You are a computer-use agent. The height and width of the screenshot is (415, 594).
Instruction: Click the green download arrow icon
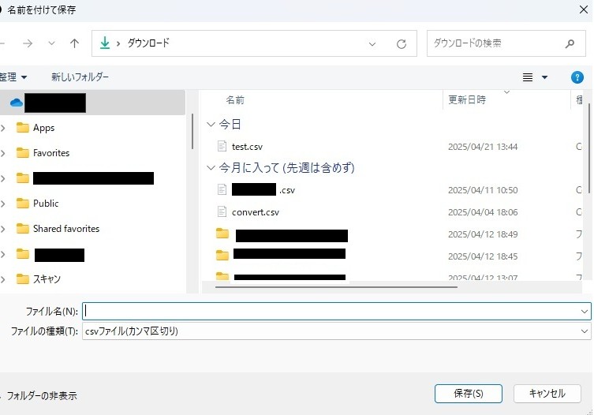pyautogui.click(x=105, y=43)
